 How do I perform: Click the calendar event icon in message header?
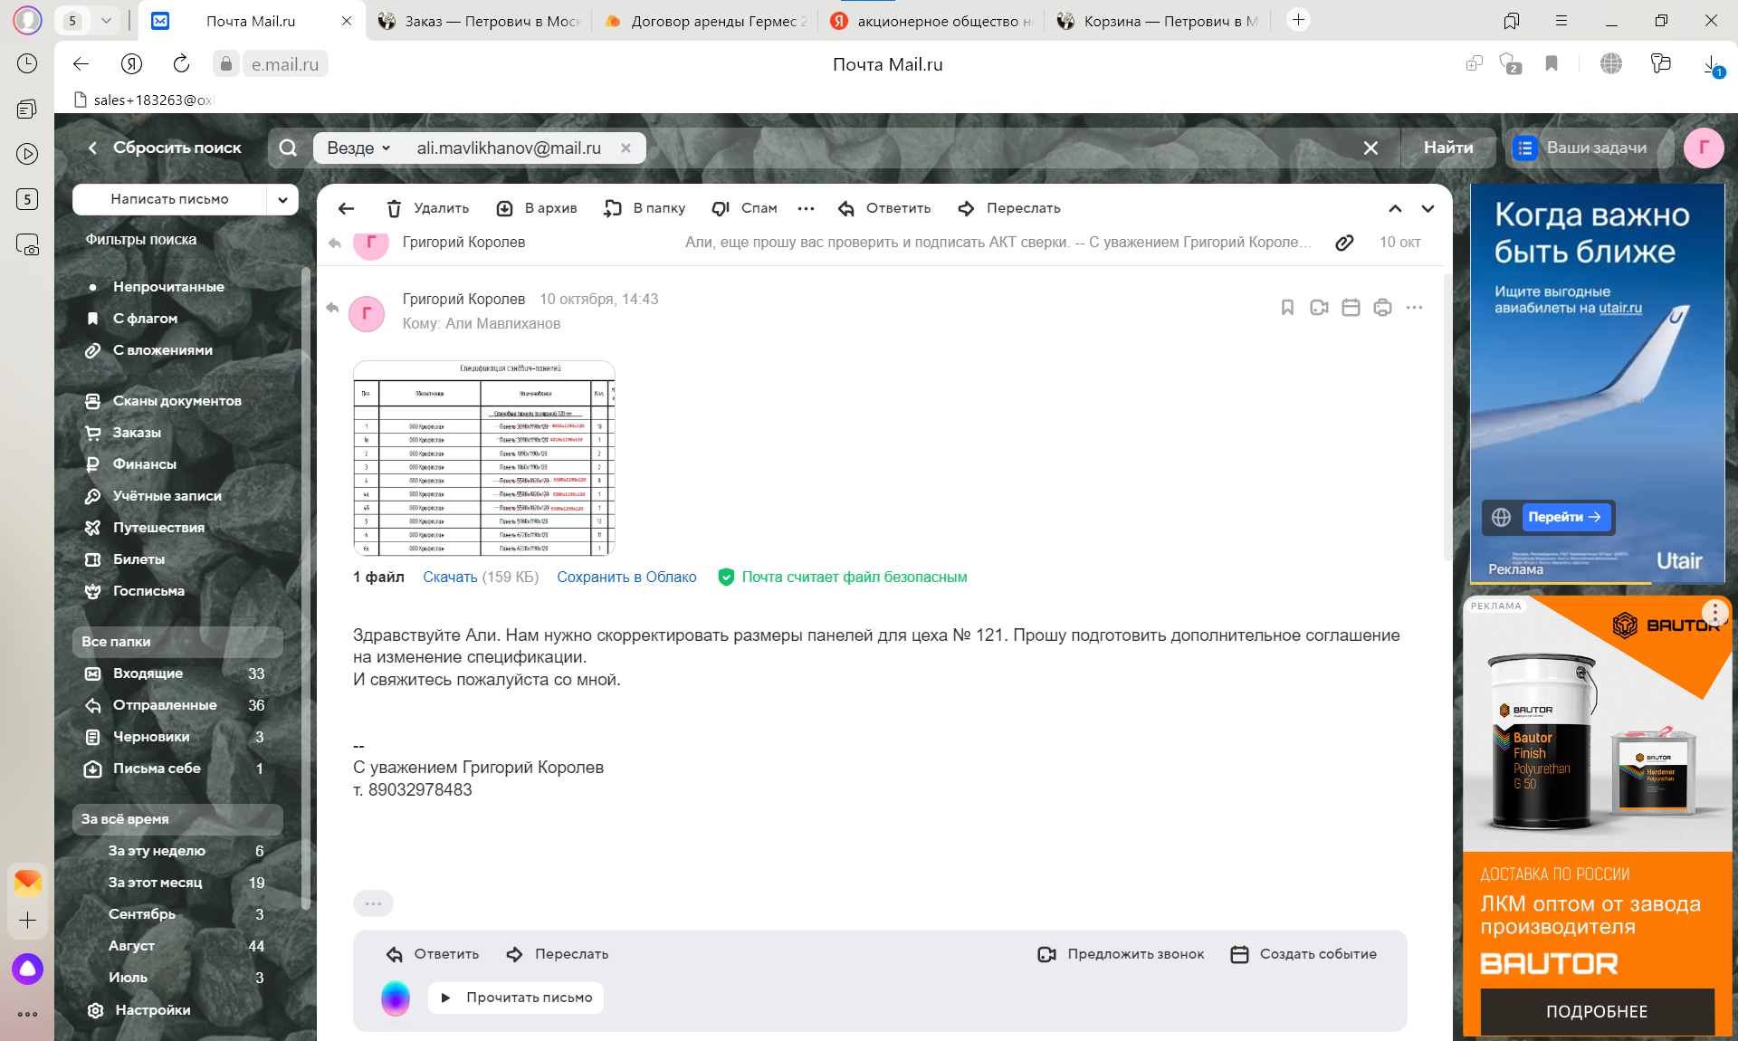[1351, 308]
